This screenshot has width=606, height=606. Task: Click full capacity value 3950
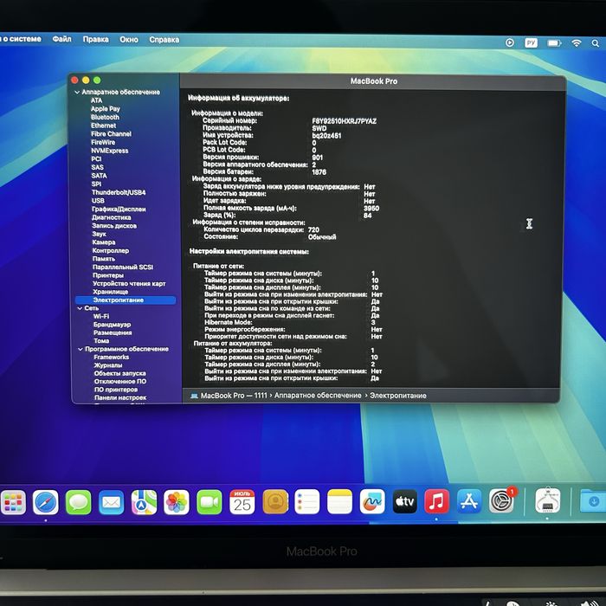tap(371, 209)
